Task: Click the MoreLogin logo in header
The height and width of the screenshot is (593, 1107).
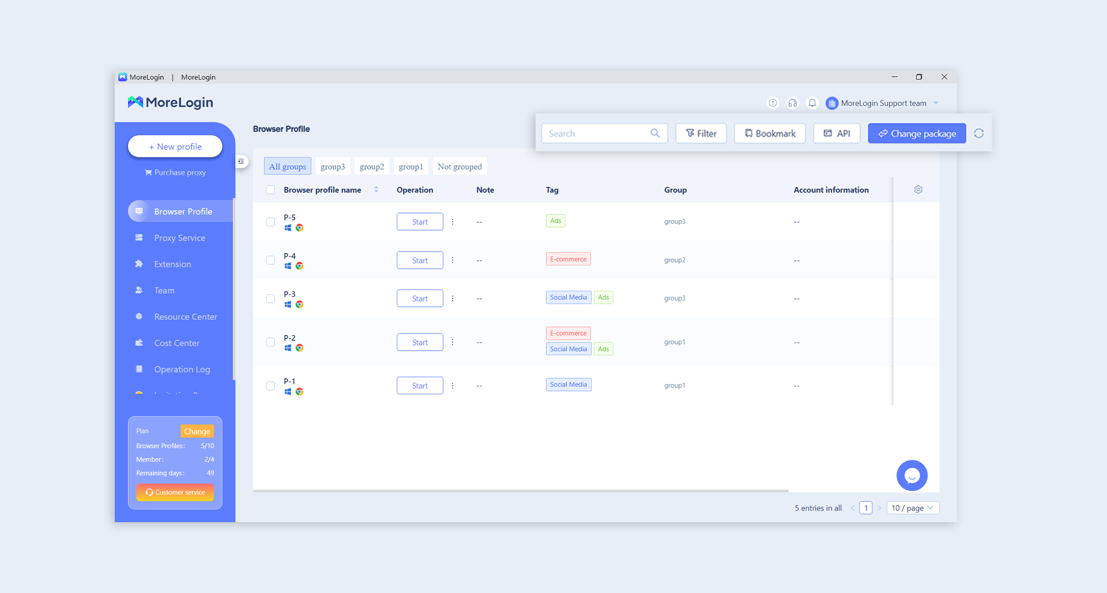Action: [x=170, y=102]
